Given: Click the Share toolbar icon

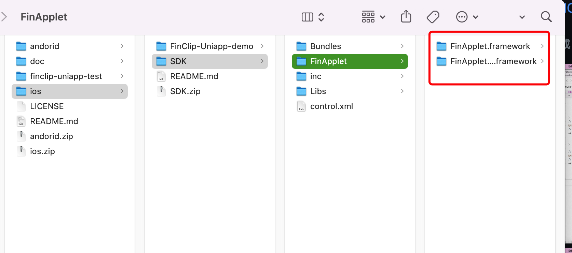Looking at the screenshot, I should coord(406,17).
